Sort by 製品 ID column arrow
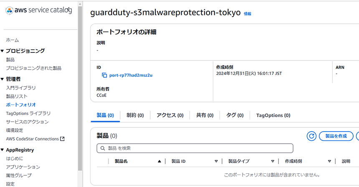The width and height of the screenshot is (359, 187). pyautogui.click(x=216, y=162)
